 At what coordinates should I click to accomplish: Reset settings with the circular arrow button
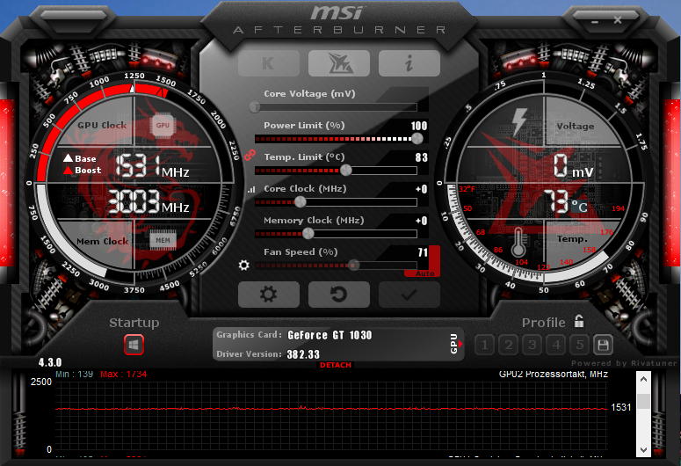coord(339,295)
